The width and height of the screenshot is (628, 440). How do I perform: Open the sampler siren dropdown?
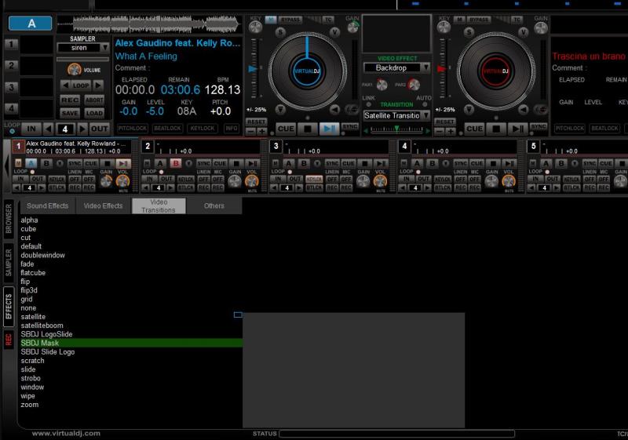(x=104, y=48)
